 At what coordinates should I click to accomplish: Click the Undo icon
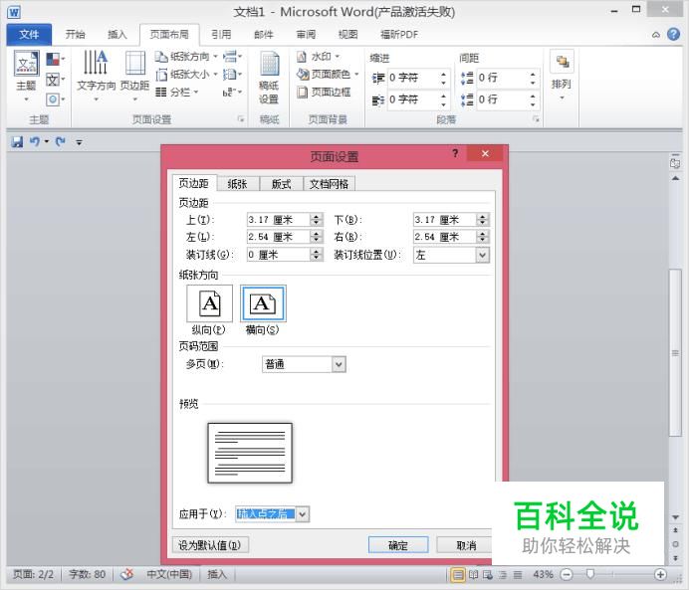point(35,142)
